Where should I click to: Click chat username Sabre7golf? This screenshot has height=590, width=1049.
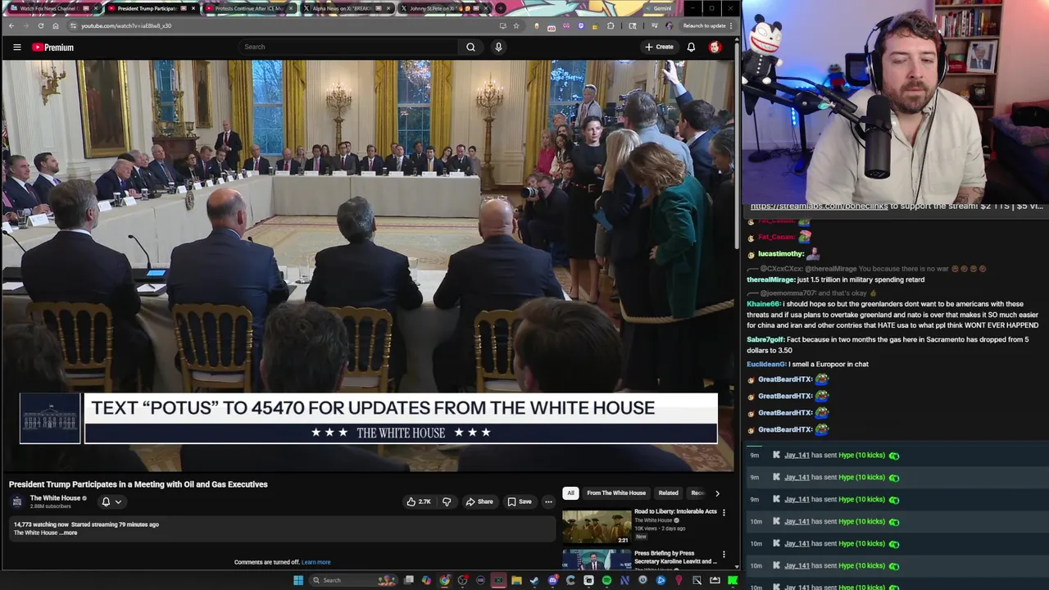[x=765, y=339]
